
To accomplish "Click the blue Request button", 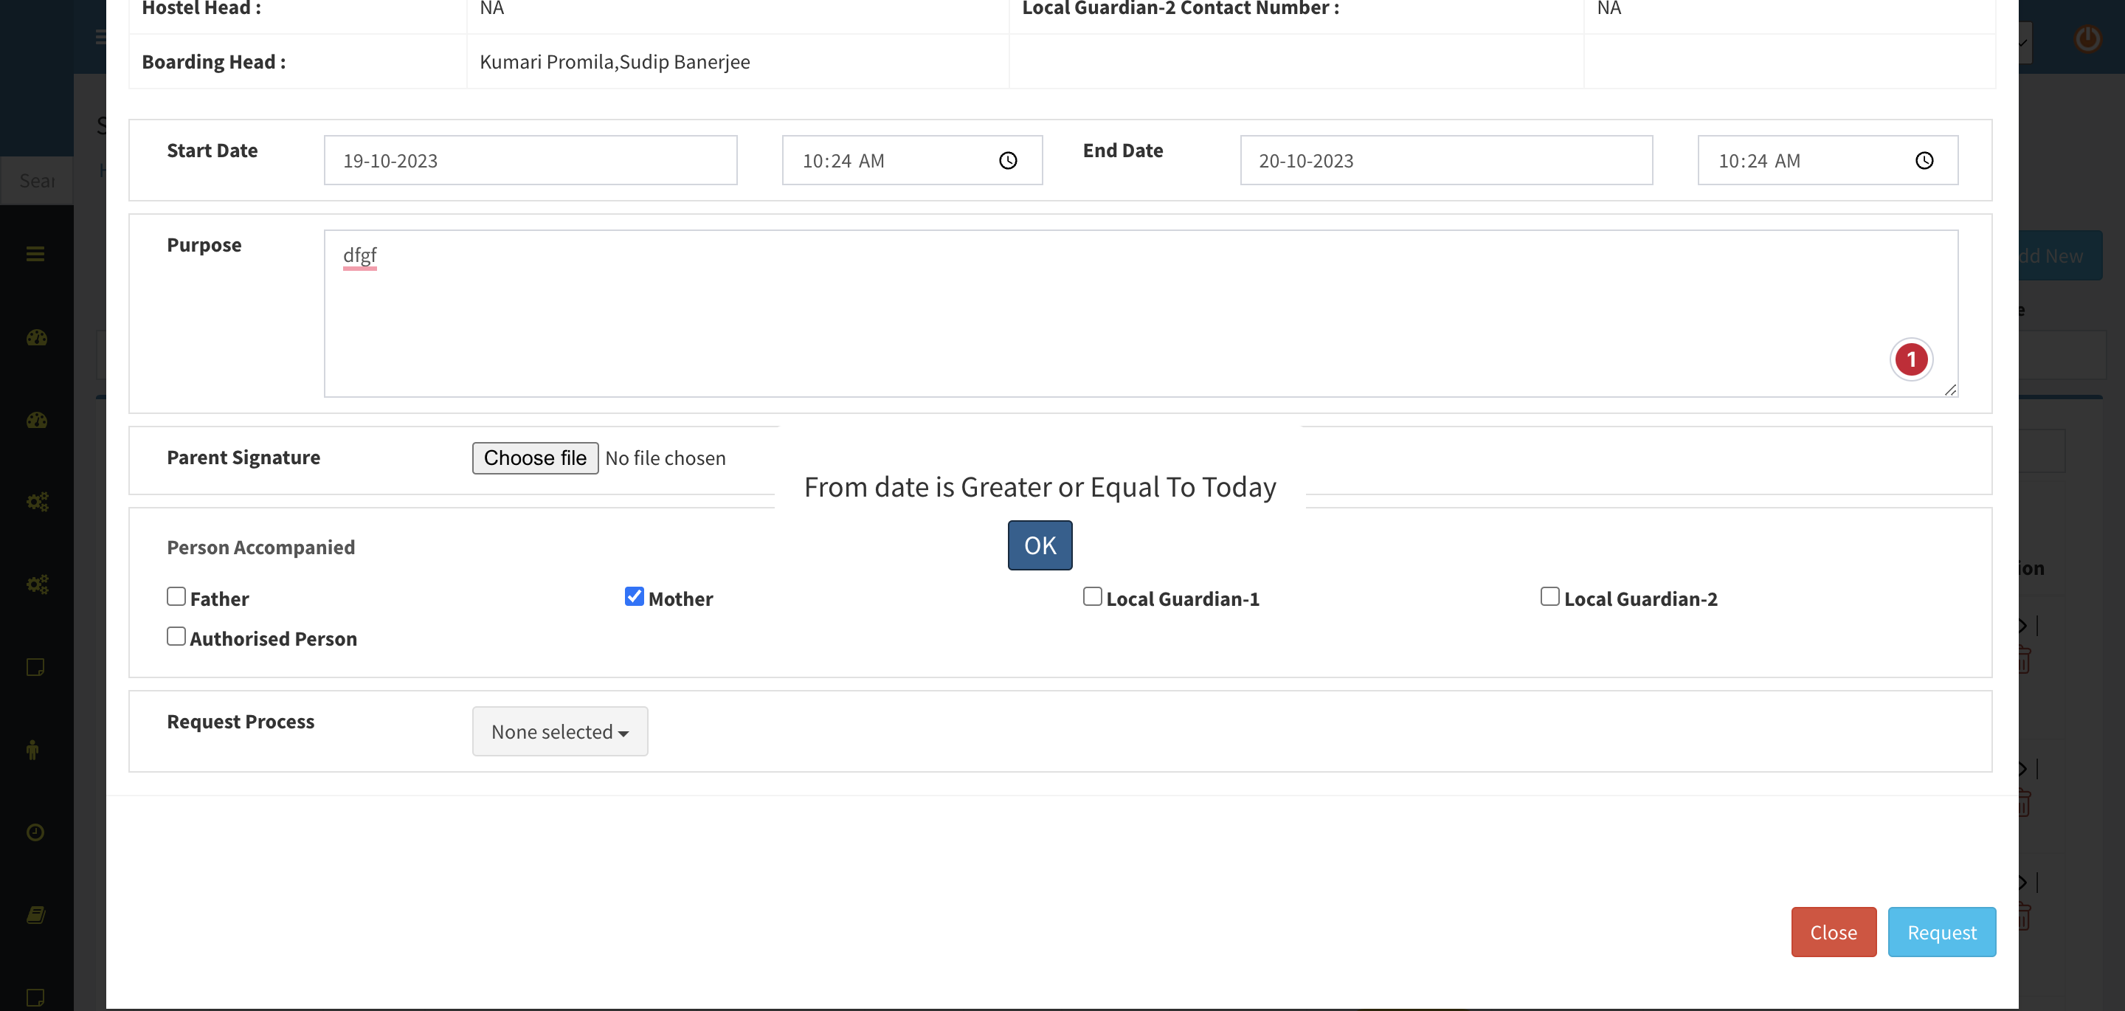I will coord(1941,932).
